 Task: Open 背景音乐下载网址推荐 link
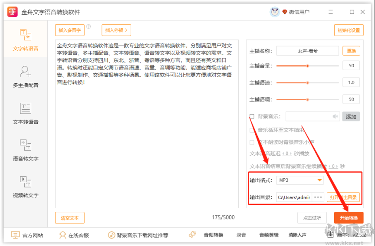tap(138, 235)
